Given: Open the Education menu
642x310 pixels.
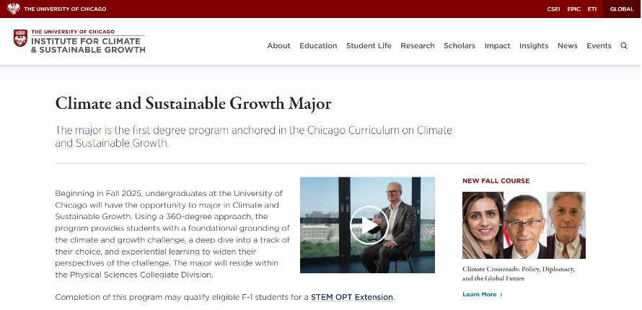Looking at the screenshot, I should pyautogui.click(x=318, y=45).
